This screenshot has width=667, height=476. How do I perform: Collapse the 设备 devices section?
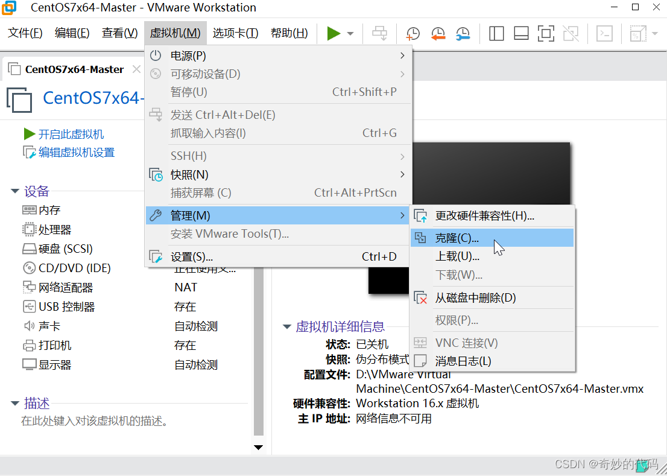(x=15, y=191)
